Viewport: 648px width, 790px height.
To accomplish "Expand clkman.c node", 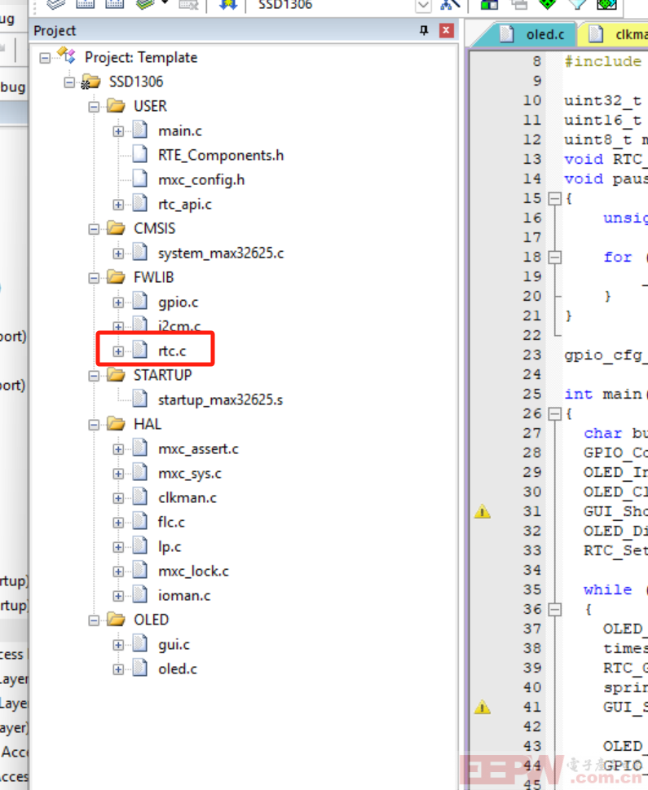I will pyautogui.click(x=118, y=498).
